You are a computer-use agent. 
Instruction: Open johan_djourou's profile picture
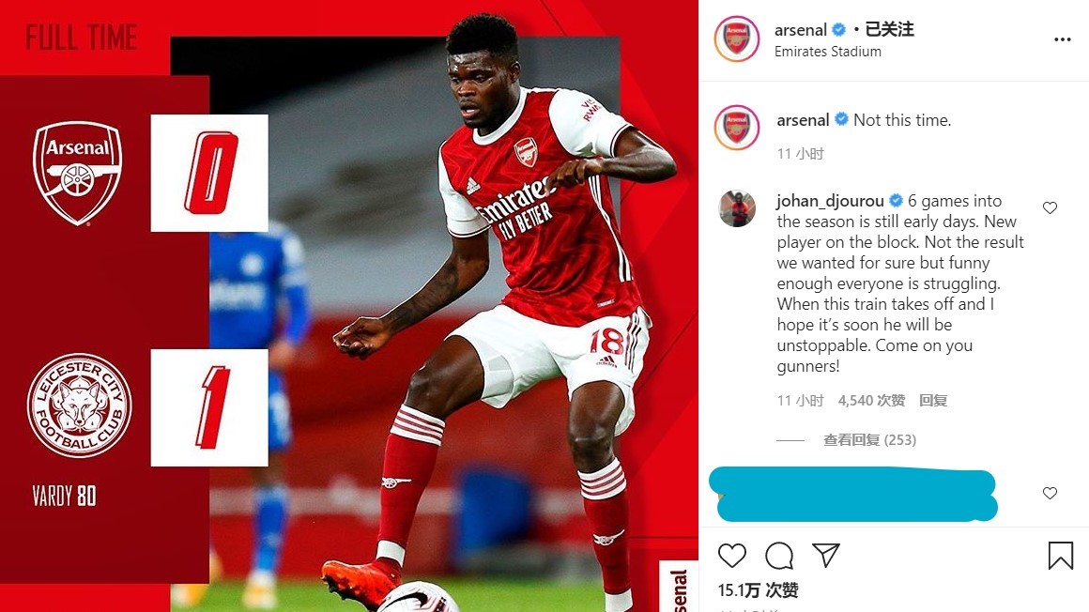[737, 207]
